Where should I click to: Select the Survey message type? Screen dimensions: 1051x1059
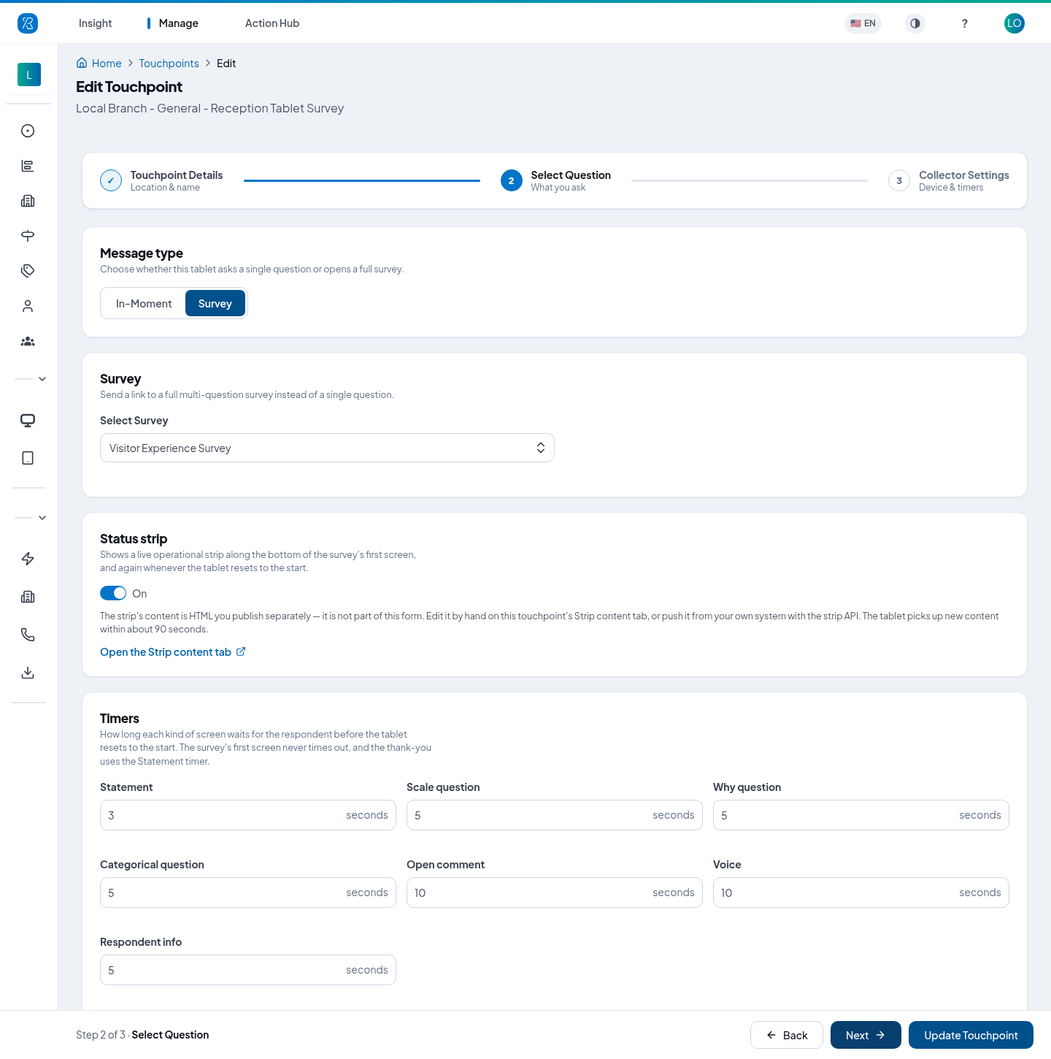[x=215, y=303]
